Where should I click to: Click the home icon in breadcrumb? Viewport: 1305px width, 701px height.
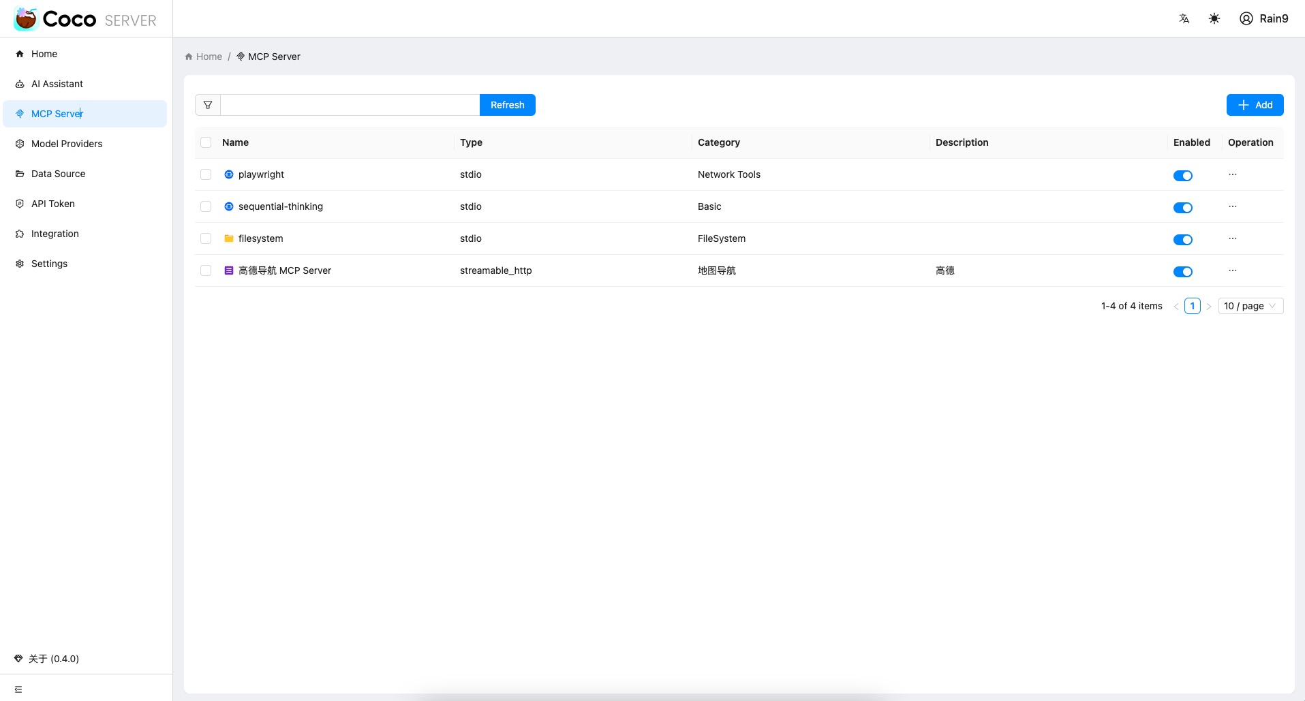tap(189, 57)
